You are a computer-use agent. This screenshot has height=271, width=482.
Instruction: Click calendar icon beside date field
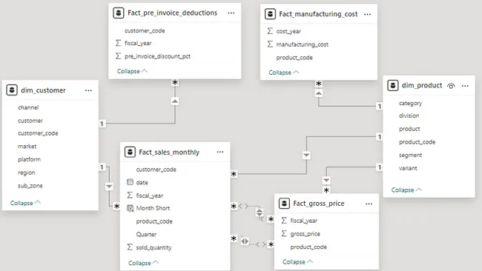[x=130, y=182]
